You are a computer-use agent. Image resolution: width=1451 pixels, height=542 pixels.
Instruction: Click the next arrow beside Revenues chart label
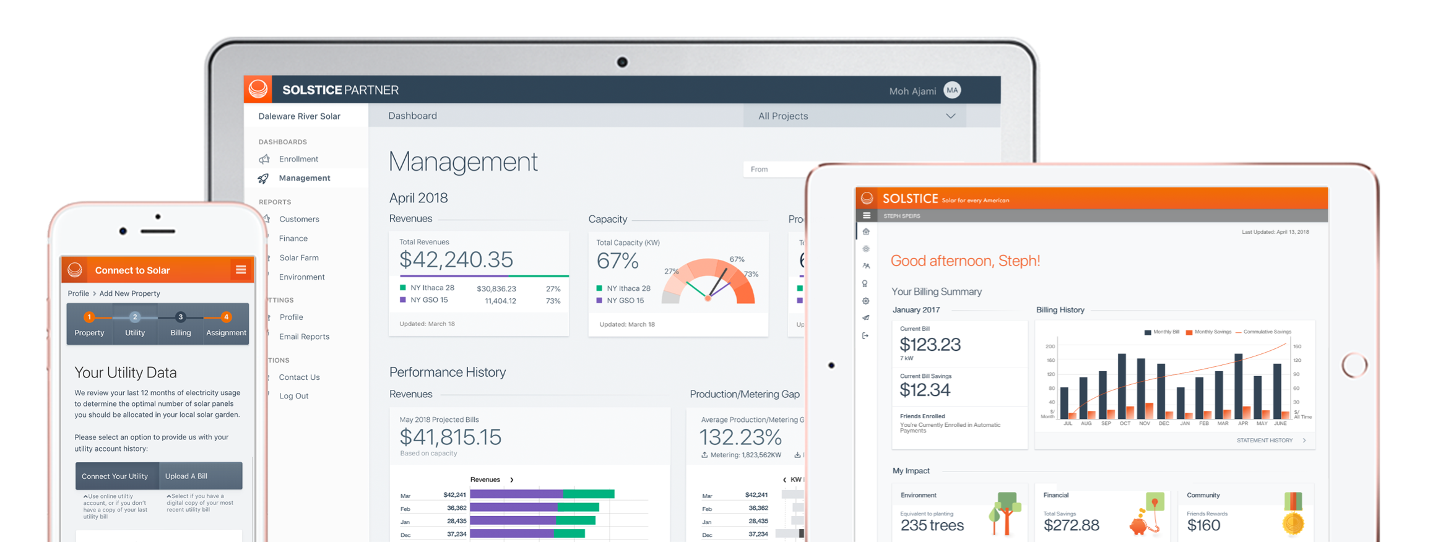512,480
